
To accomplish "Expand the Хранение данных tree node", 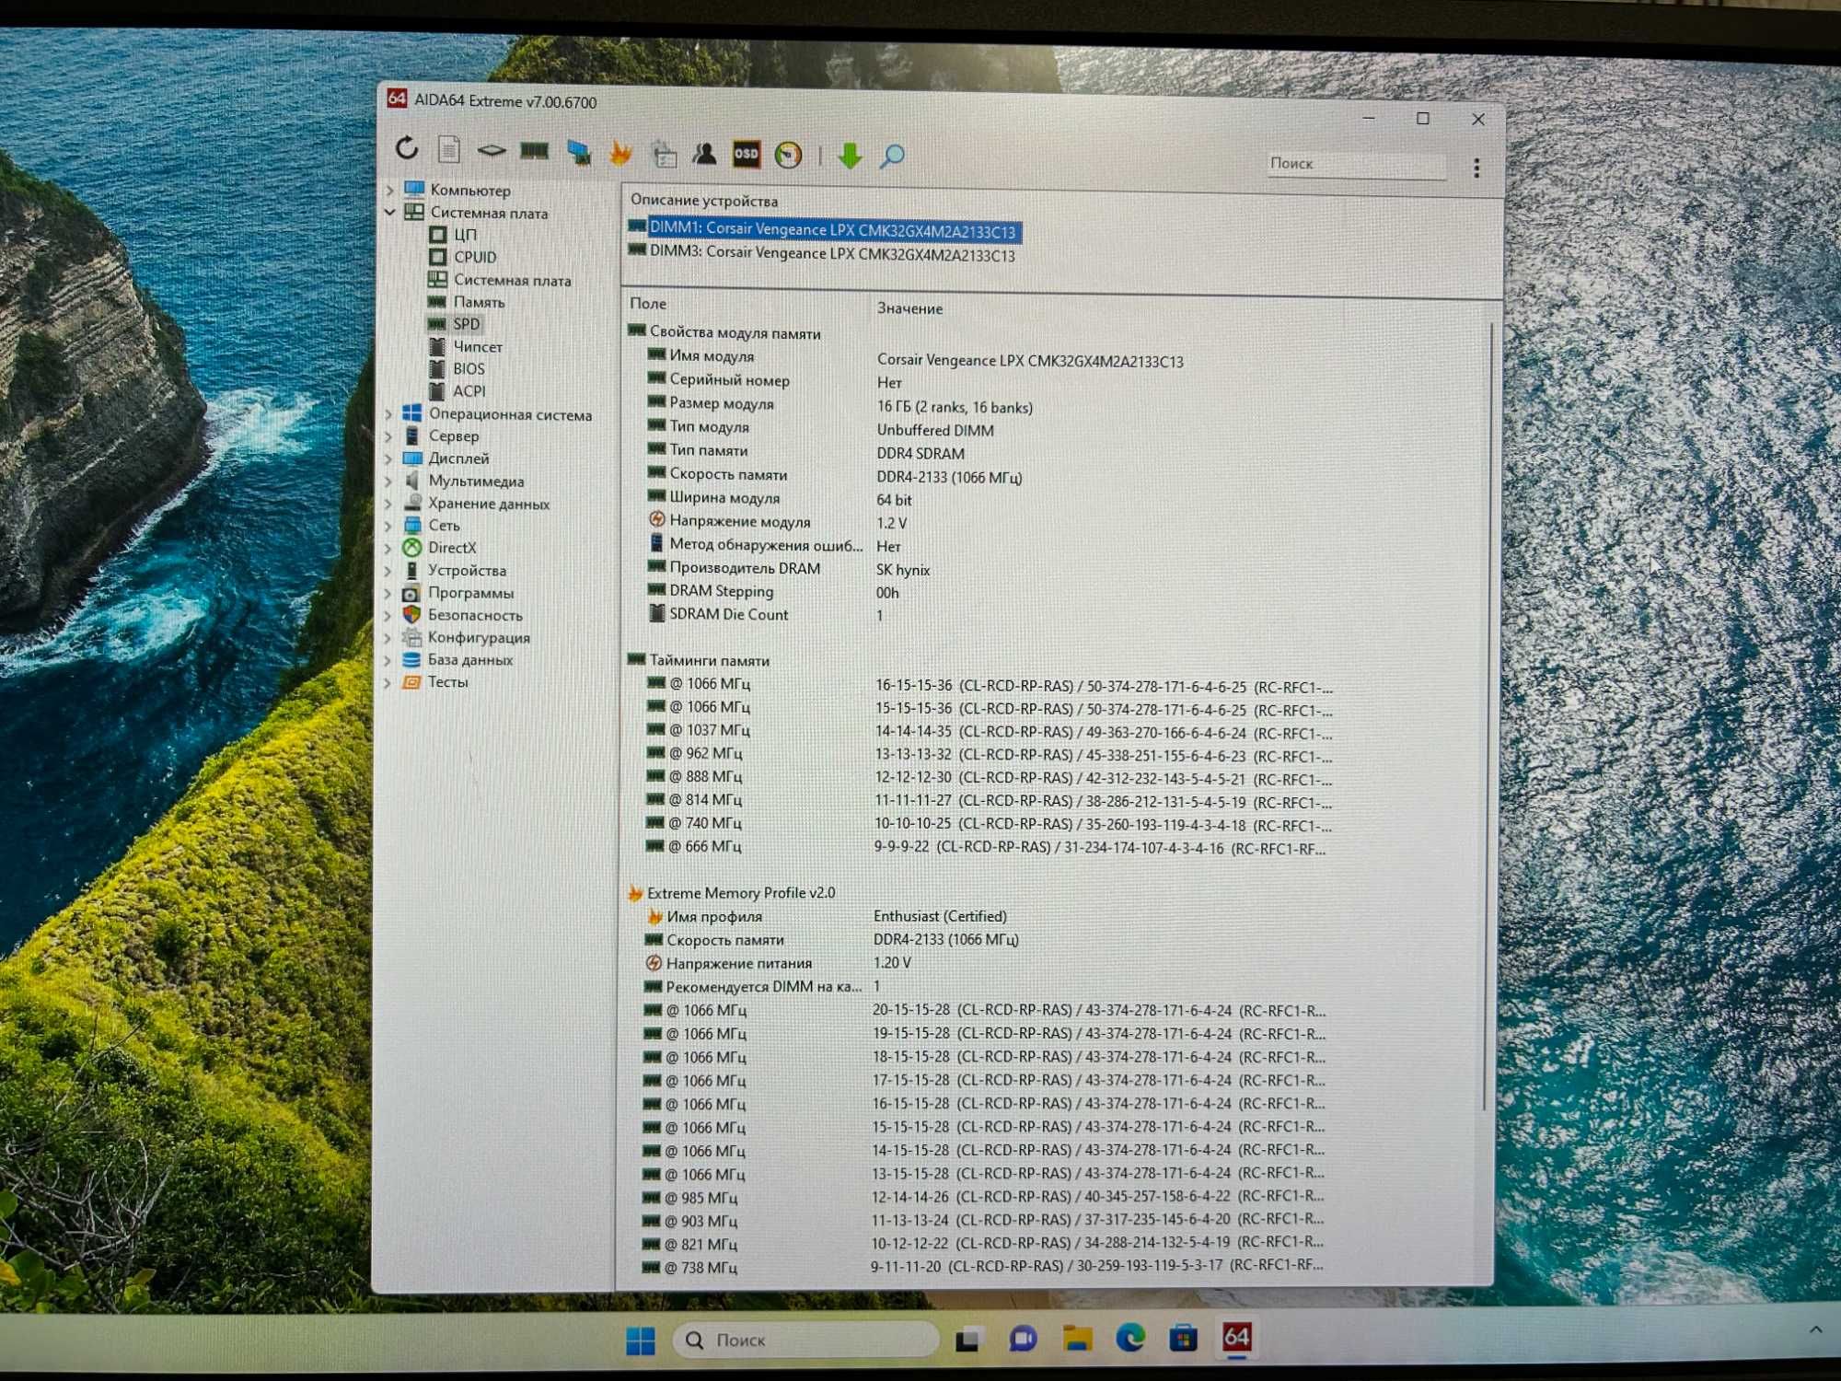I will pos(388,504).
